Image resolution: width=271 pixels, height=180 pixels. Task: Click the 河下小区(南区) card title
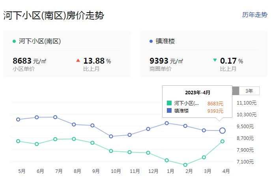(39, 41)
